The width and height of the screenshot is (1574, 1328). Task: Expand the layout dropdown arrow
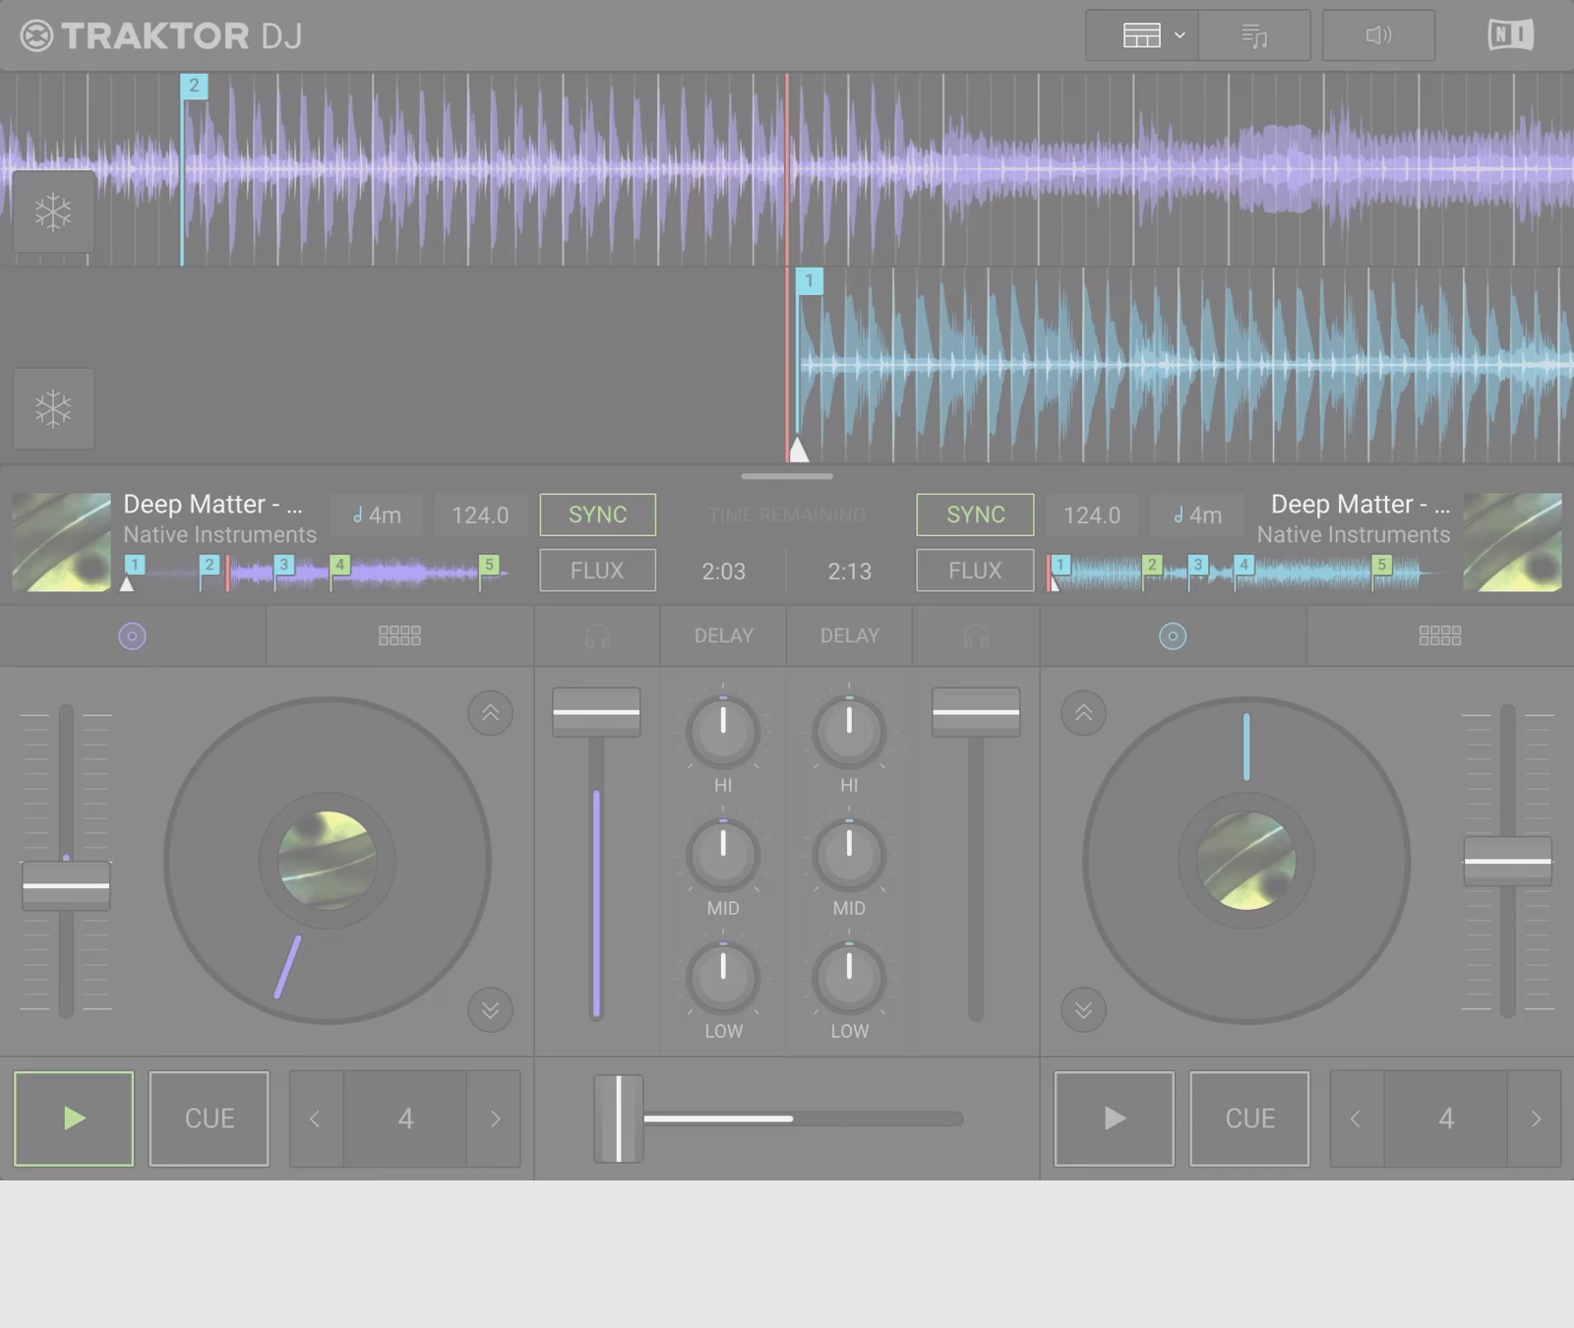pos(1180,35)
